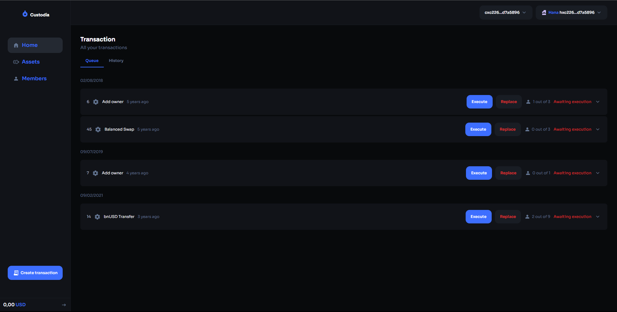Click Awaiting execution status on Balanced Swap
Screen dimensions: 617x312
click(572, 129)
